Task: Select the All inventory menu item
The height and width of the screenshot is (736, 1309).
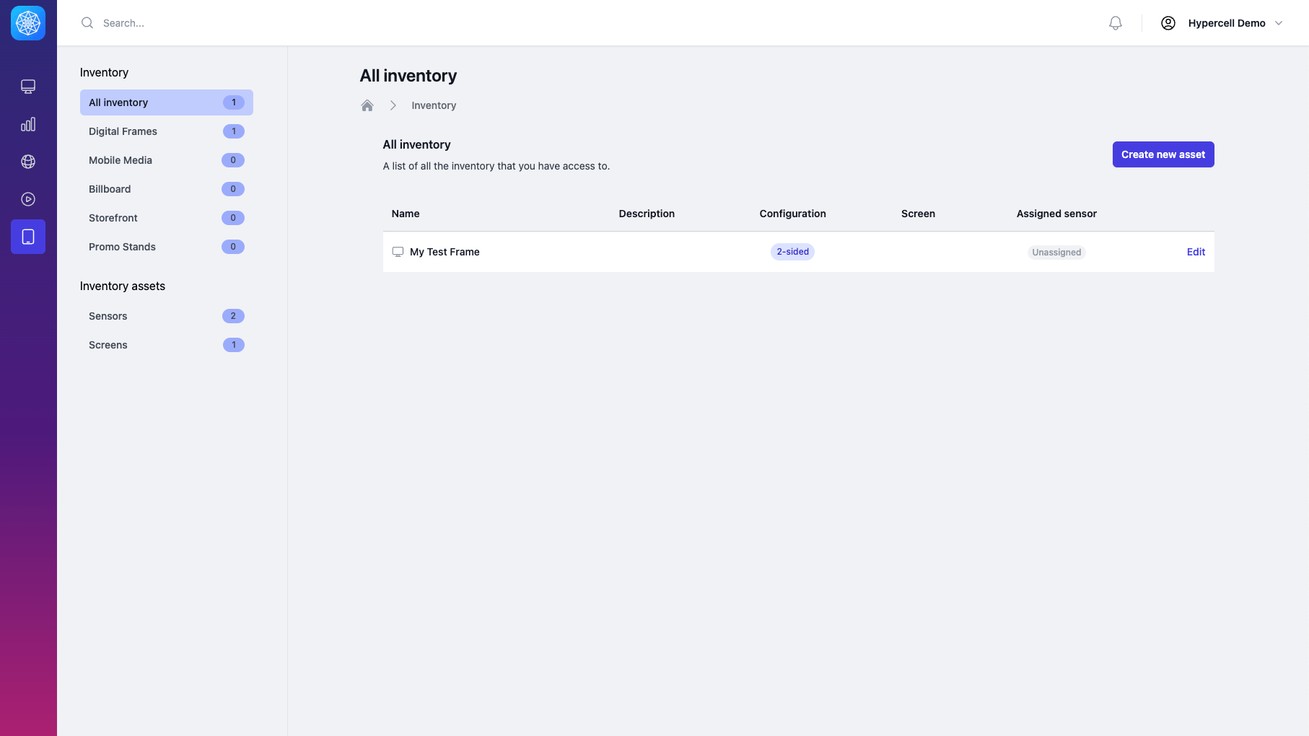Action: [166, 102]
